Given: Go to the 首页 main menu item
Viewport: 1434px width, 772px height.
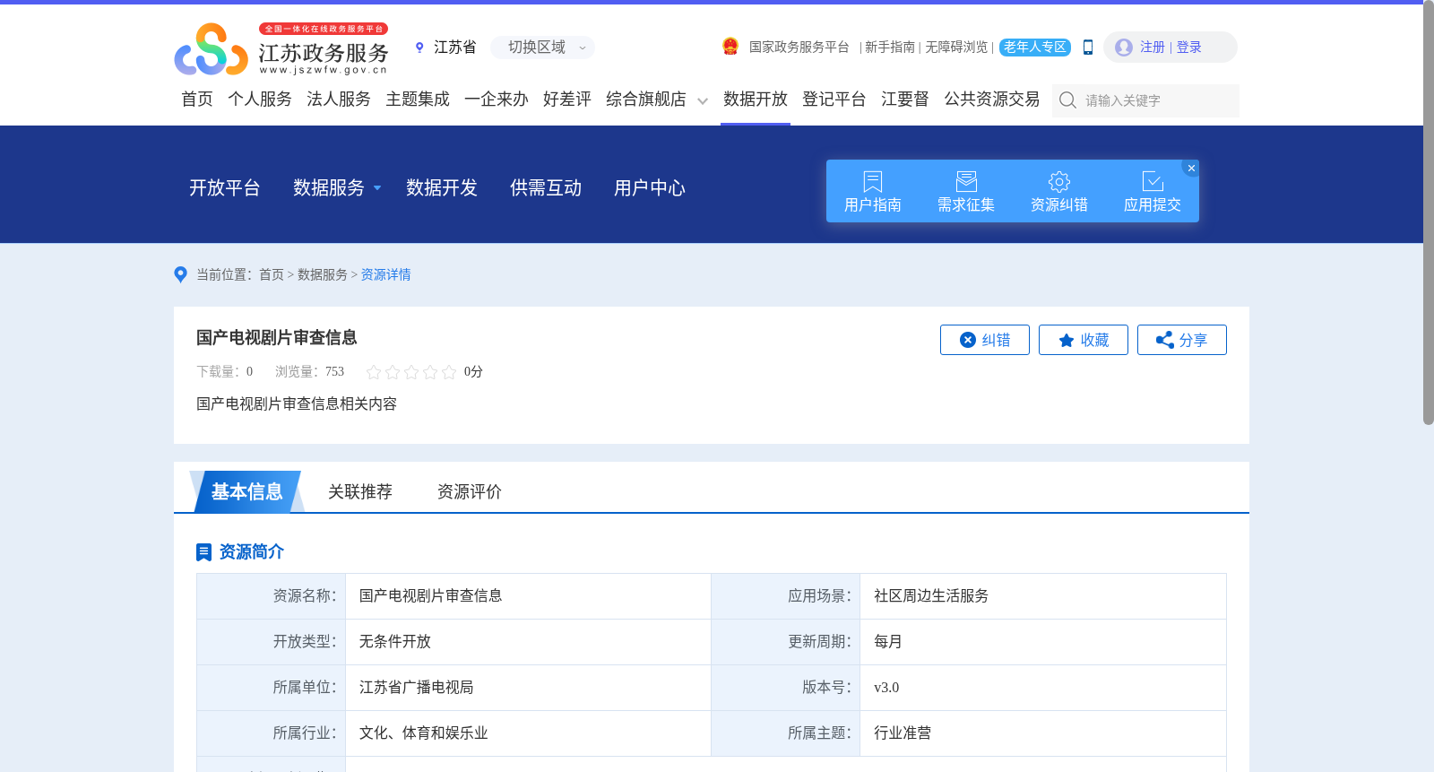Looking at the screenshot, I should [x=197, y=100].
